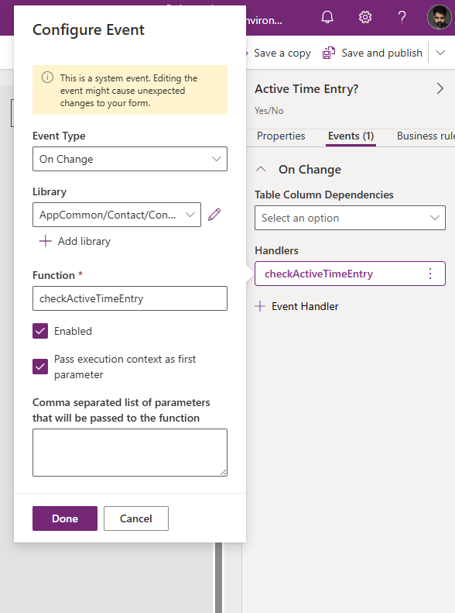Click the On Change heading text
The width and height of the screenshot is (455, 613).
click(310, 169)
